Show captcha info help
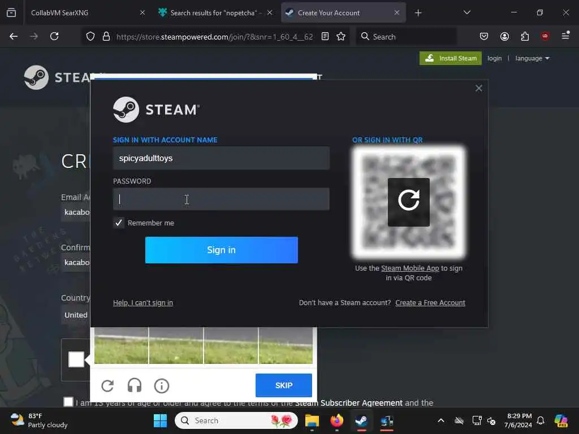This screenshot has width=579, height=434. pyautogui.click(x=161, y=385)
